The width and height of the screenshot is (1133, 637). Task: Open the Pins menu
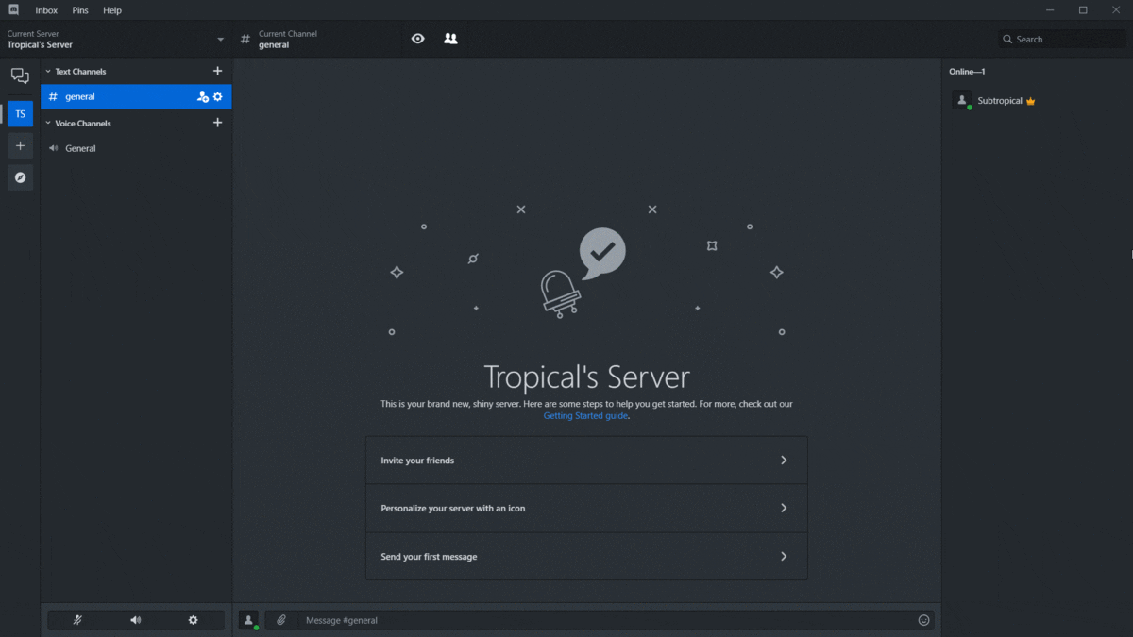(x=80, y=10)
